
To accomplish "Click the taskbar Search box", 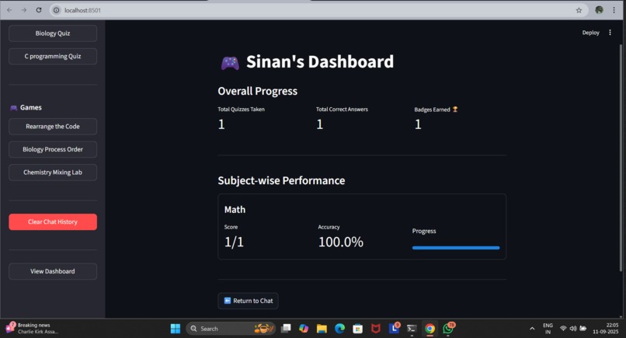I will pyautogui.click(x=231, y=329).
